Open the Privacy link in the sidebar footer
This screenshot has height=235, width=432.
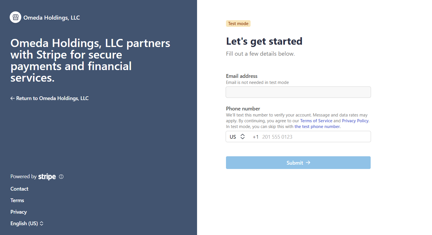[x=19, y=212]
